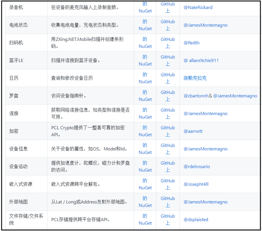Image resolution: width=262 pixels, height=231 pixels.
Task: Open NuGet link in 文件存储/文件系统 row
Action: click(x=145, y=219)
